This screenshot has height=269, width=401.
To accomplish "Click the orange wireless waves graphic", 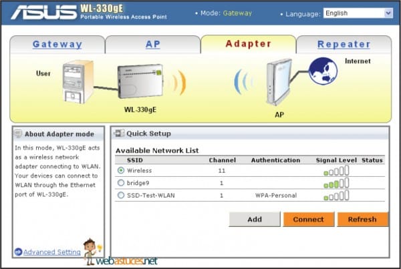I will (178, 83).
